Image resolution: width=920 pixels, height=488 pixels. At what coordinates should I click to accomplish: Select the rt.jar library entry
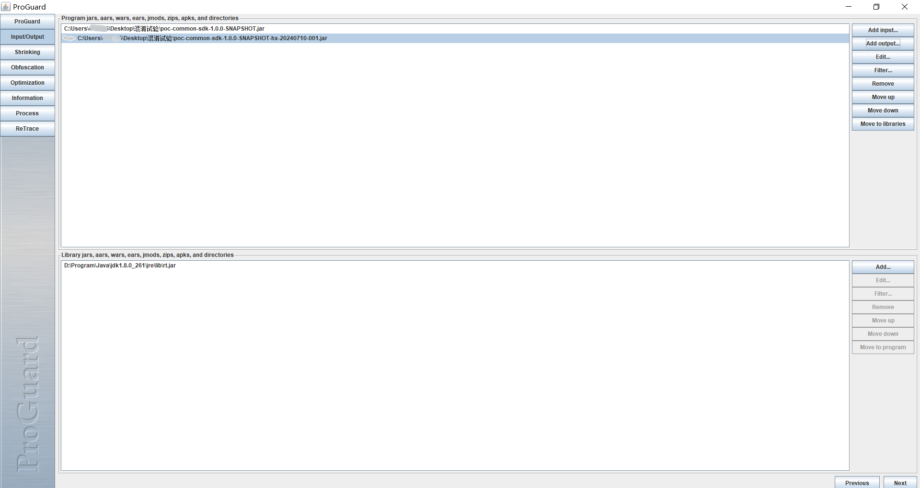[x=455, y=266]
